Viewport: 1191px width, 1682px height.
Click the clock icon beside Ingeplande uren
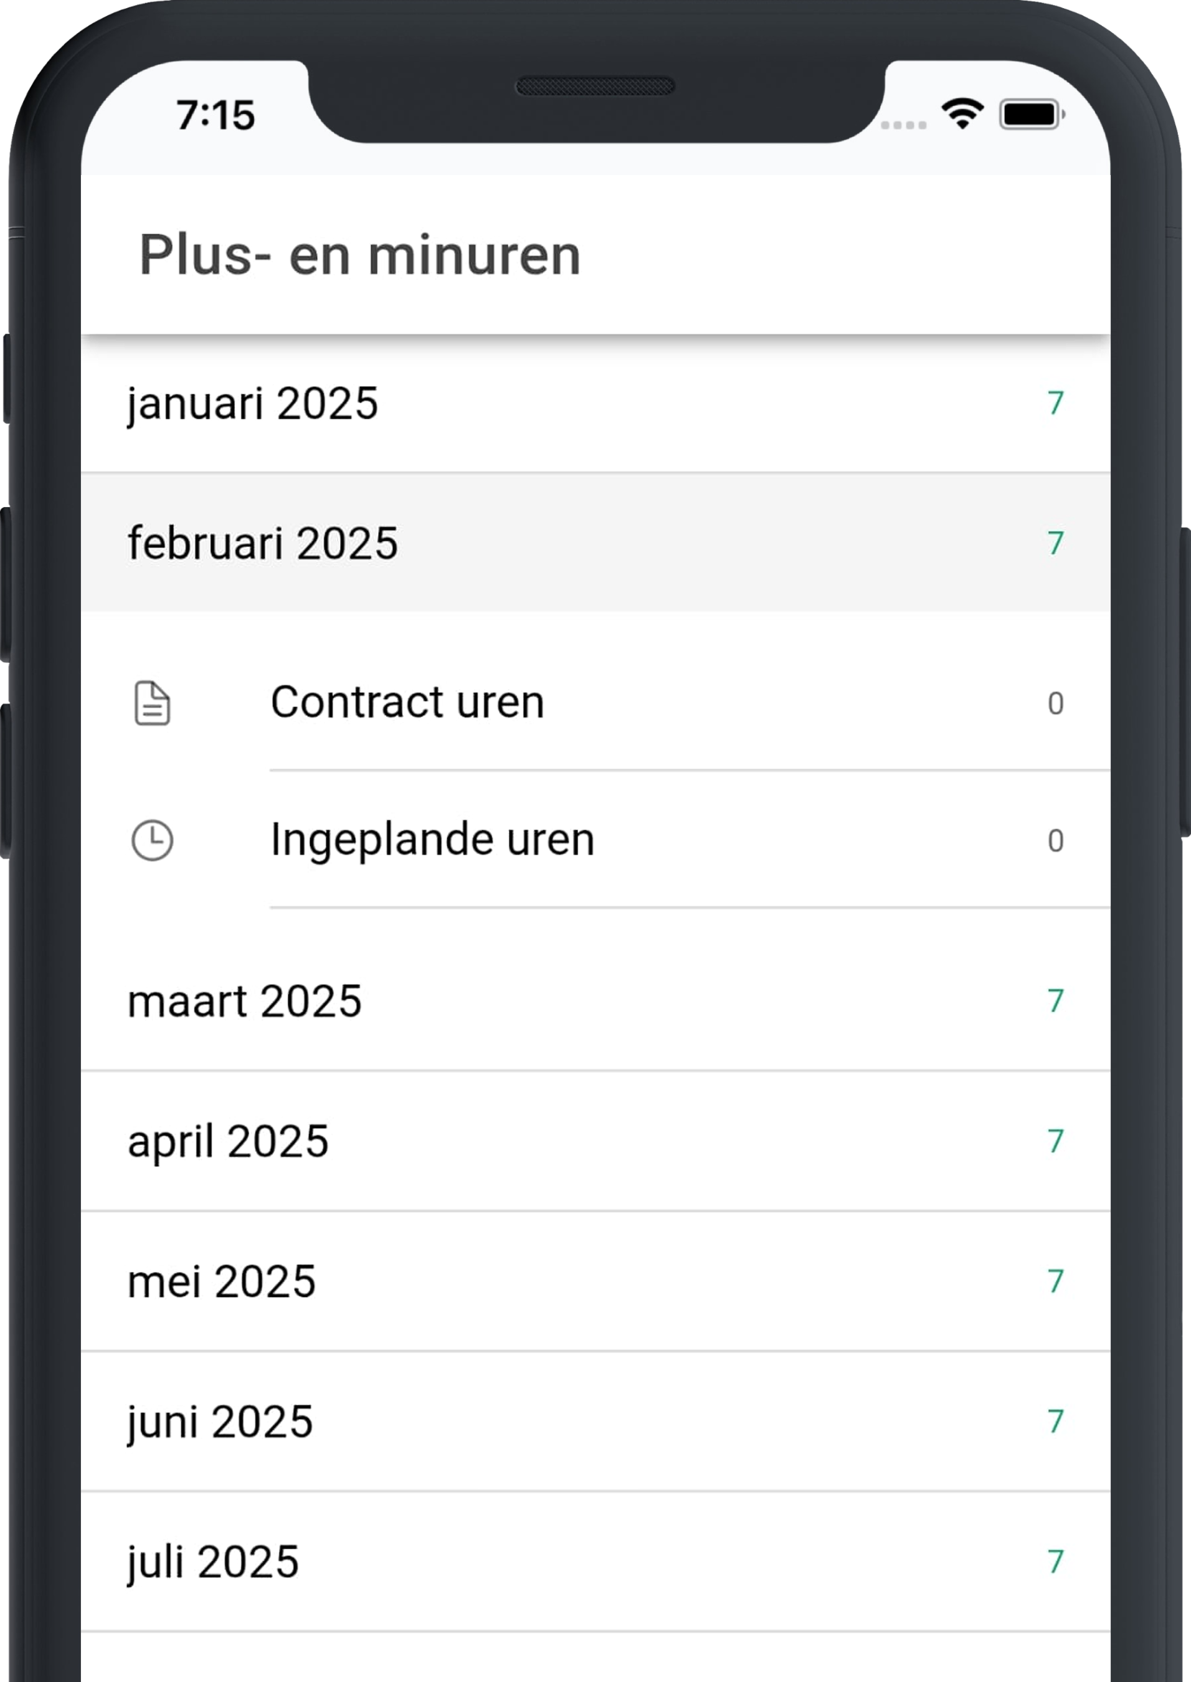[x=153, y=840]
